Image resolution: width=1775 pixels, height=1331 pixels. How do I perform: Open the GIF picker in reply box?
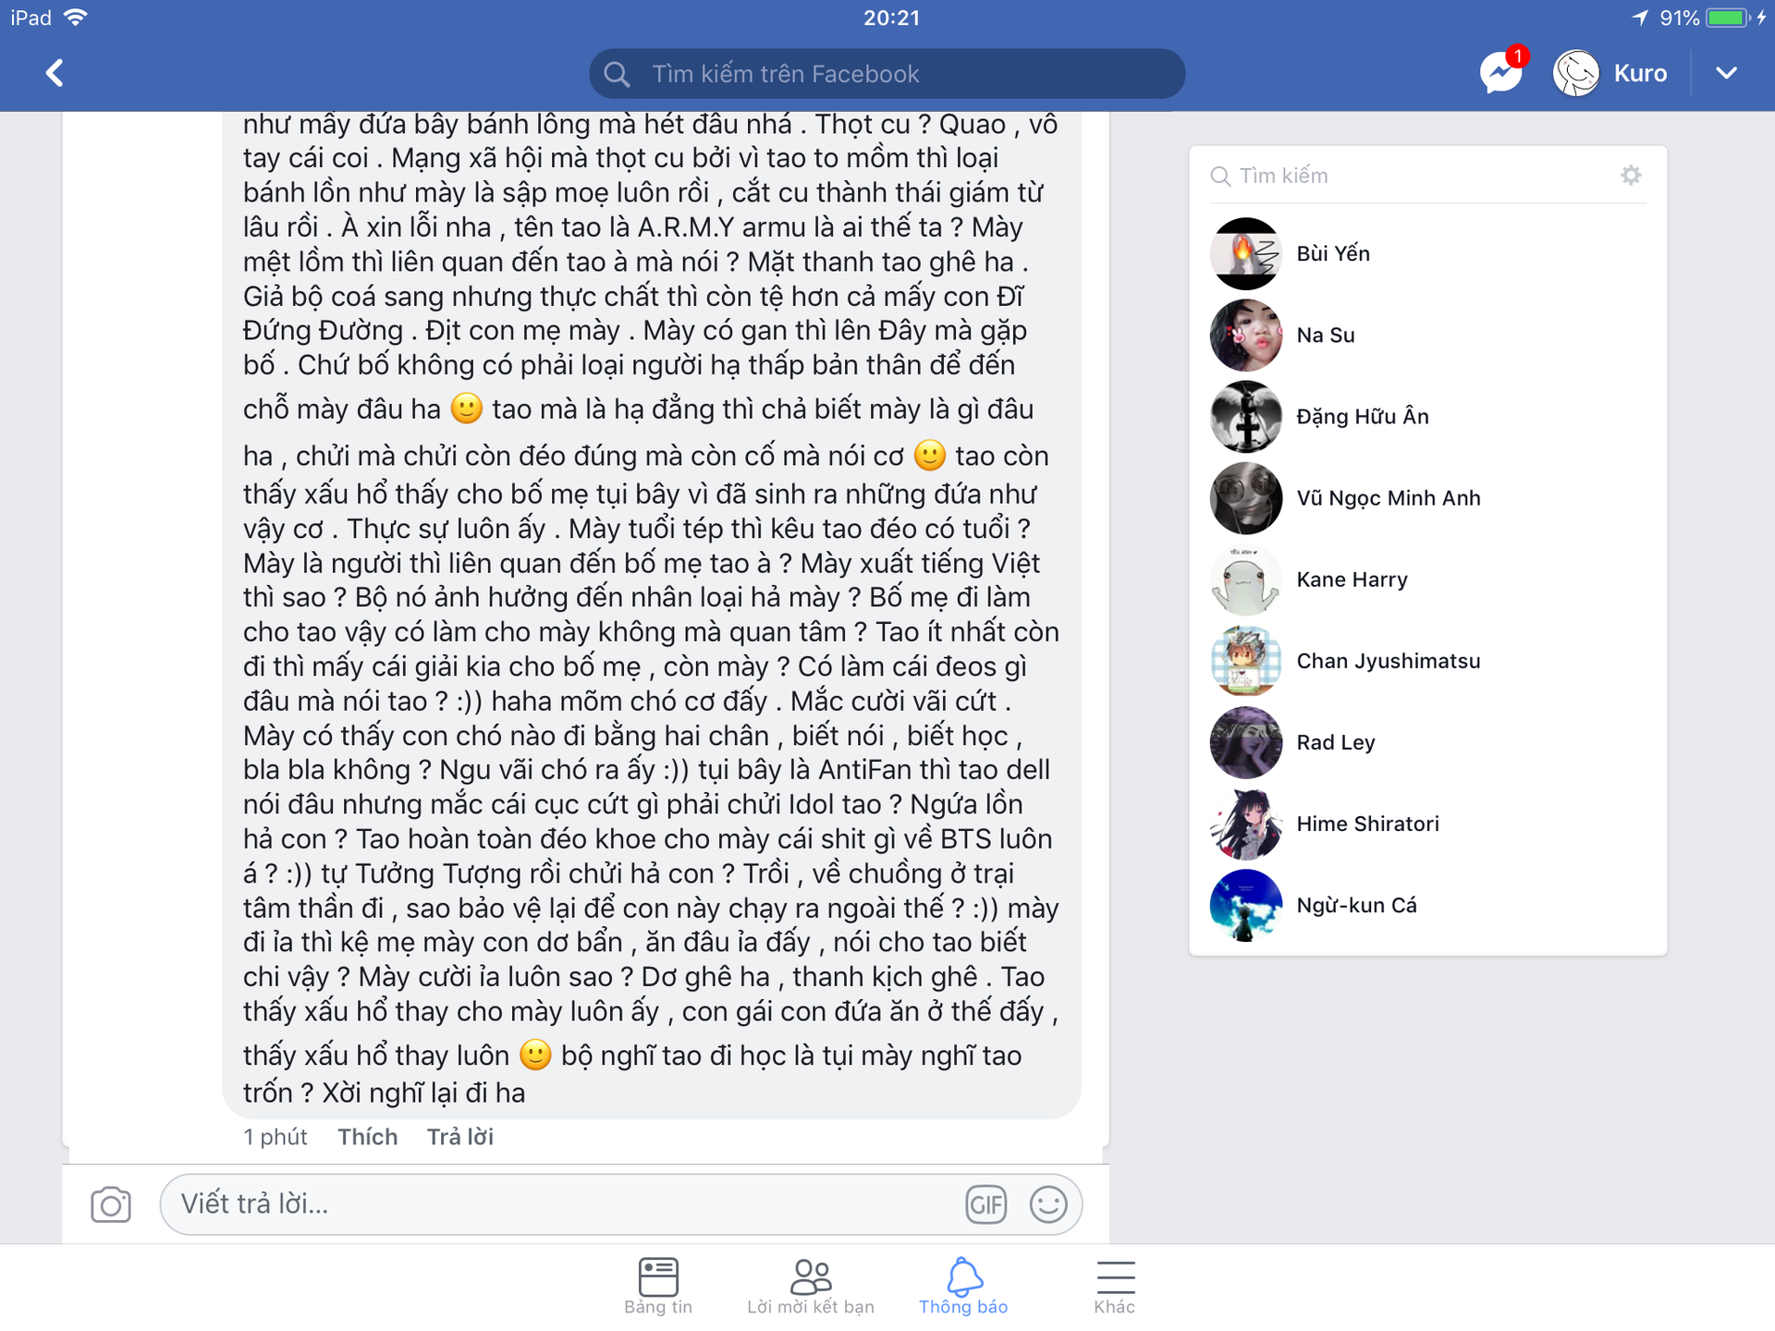985,1204
